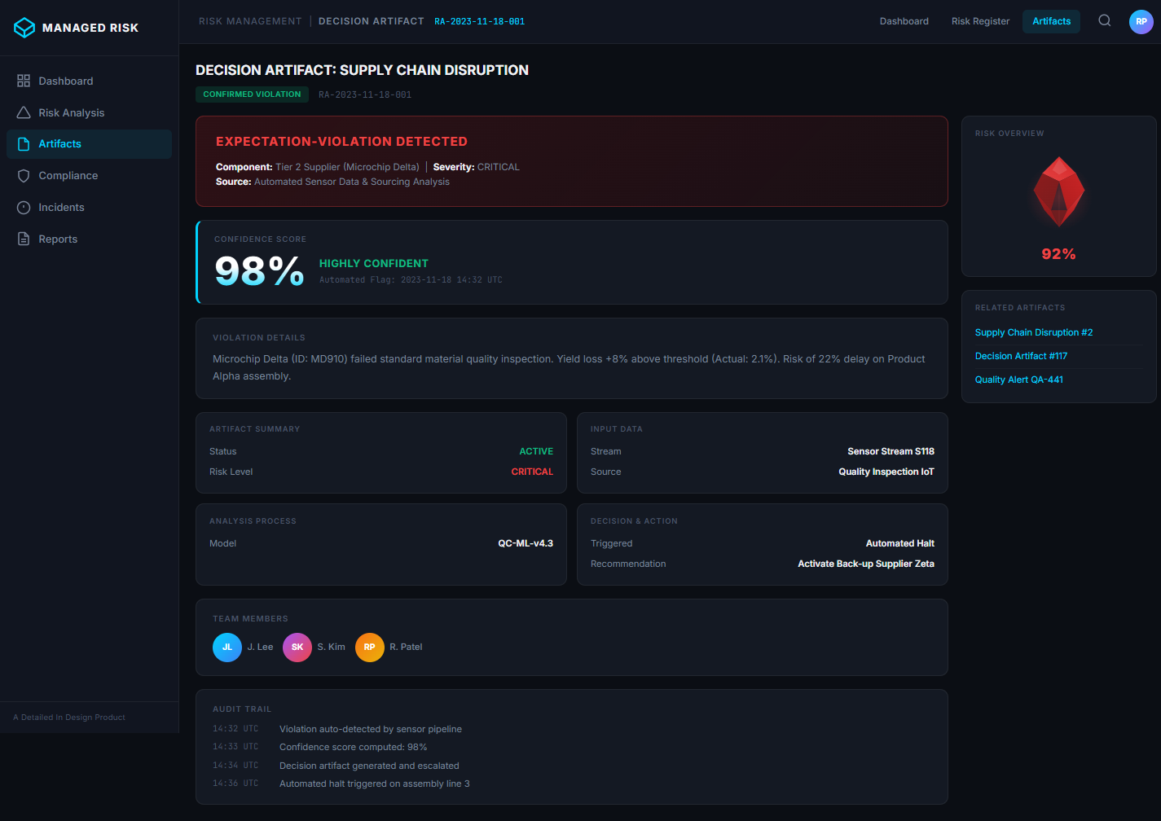Select S. Kim's SK avatar
This screenshot has width=1161, height=821.
297,648
